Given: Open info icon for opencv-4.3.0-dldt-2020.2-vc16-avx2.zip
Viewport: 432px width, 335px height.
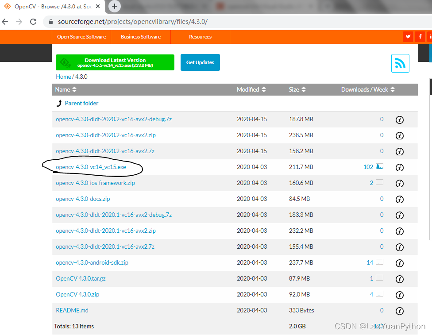Looking at the screenshot, I should 400,136.
